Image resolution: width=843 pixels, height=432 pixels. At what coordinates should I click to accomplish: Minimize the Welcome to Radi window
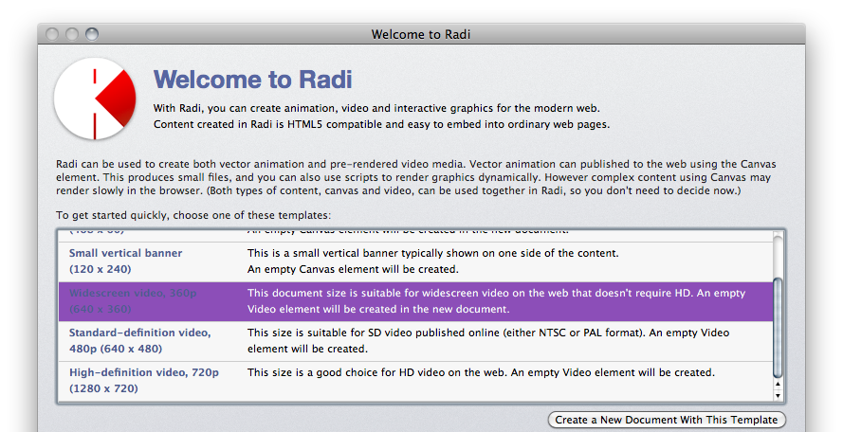[x=72, y=34]
